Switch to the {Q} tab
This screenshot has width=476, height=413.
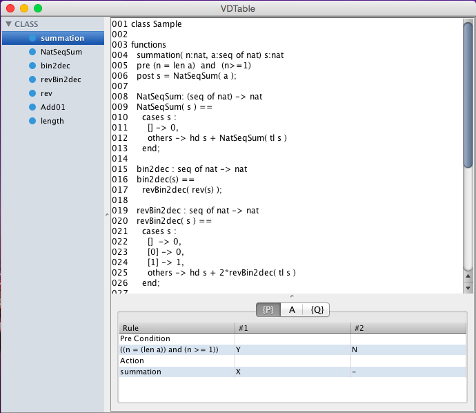coord(317,309)
